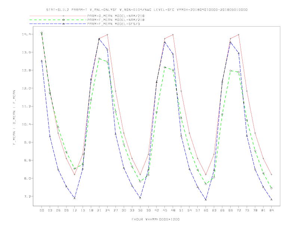Click x-axis tick label 84
296x229 pixels.
click(x=272, y=210)
